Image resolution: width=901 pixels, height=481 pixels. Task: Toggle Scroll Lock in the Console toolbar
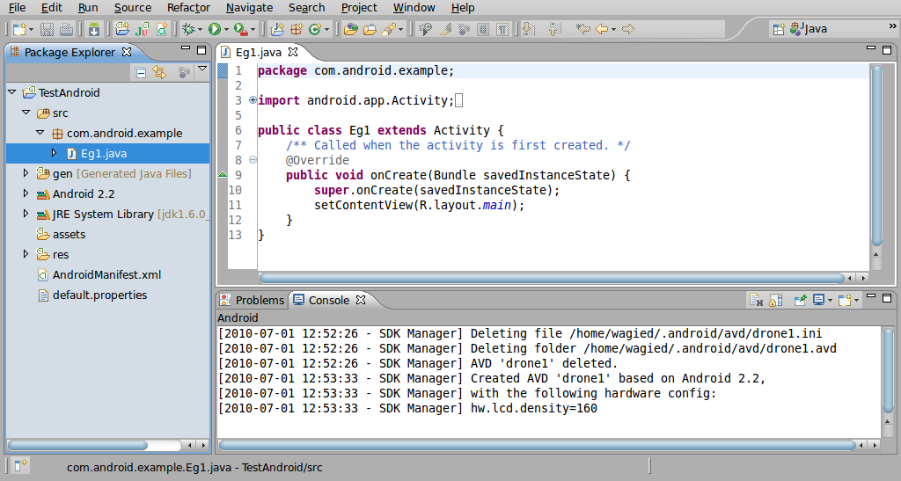pyautogui.click(x=775, y=300)
